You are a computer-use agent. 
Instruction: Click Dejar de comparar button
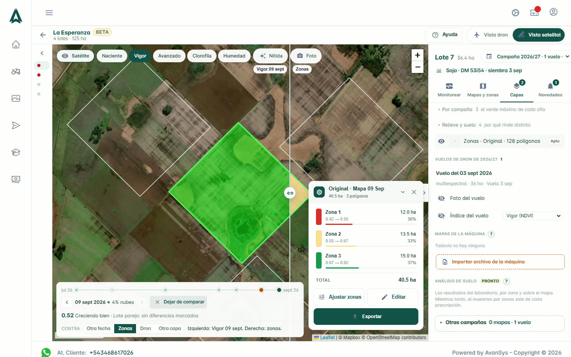click(178, 302)
